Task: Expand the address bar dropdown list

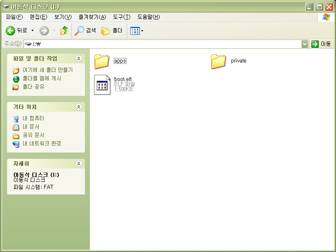Action: click(x=305, y=44)
